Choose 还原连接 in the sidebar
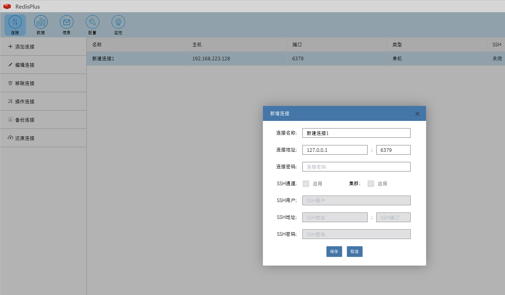Screen dimensions: 505x295 (x=43, y=138)
